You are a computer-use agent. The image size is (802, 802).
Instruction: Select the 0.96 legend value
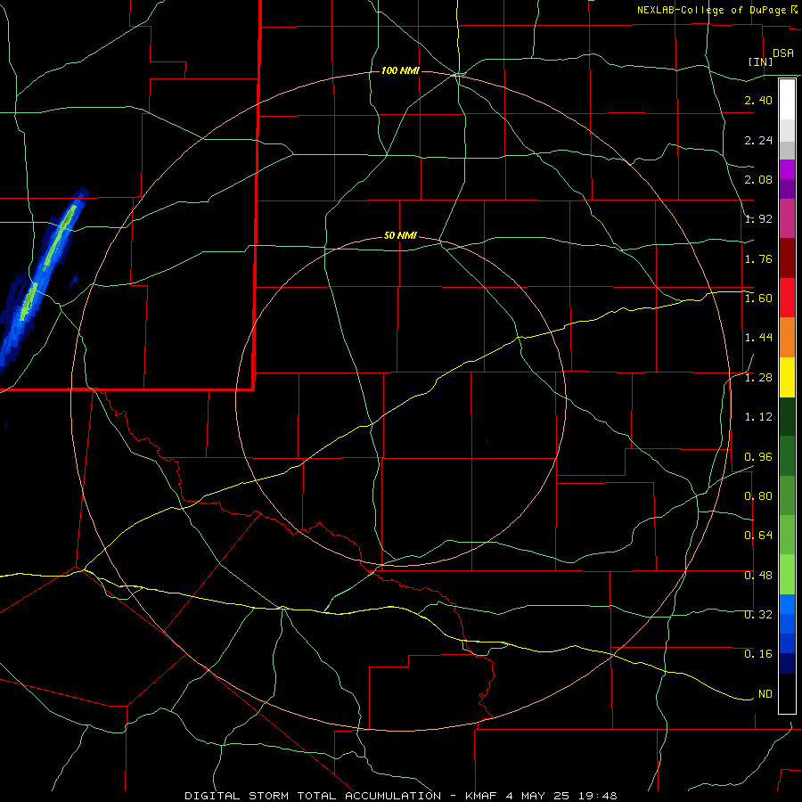pos(758,457)
